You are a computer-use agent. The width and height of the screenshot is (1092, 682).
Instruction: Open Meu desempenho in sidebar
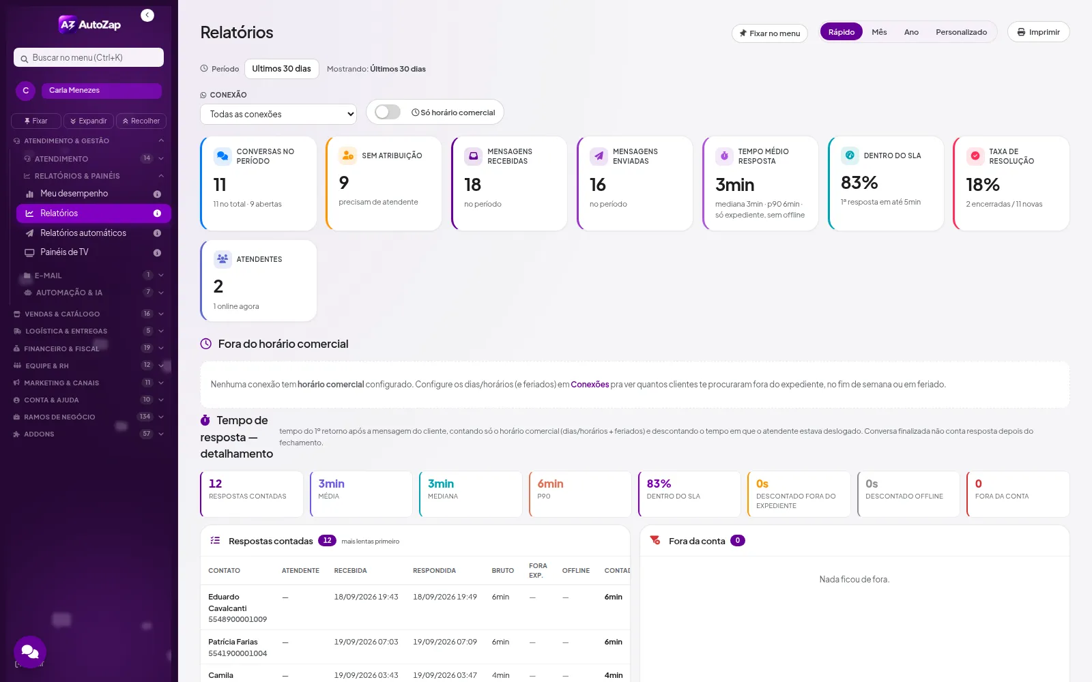(94, 194)
